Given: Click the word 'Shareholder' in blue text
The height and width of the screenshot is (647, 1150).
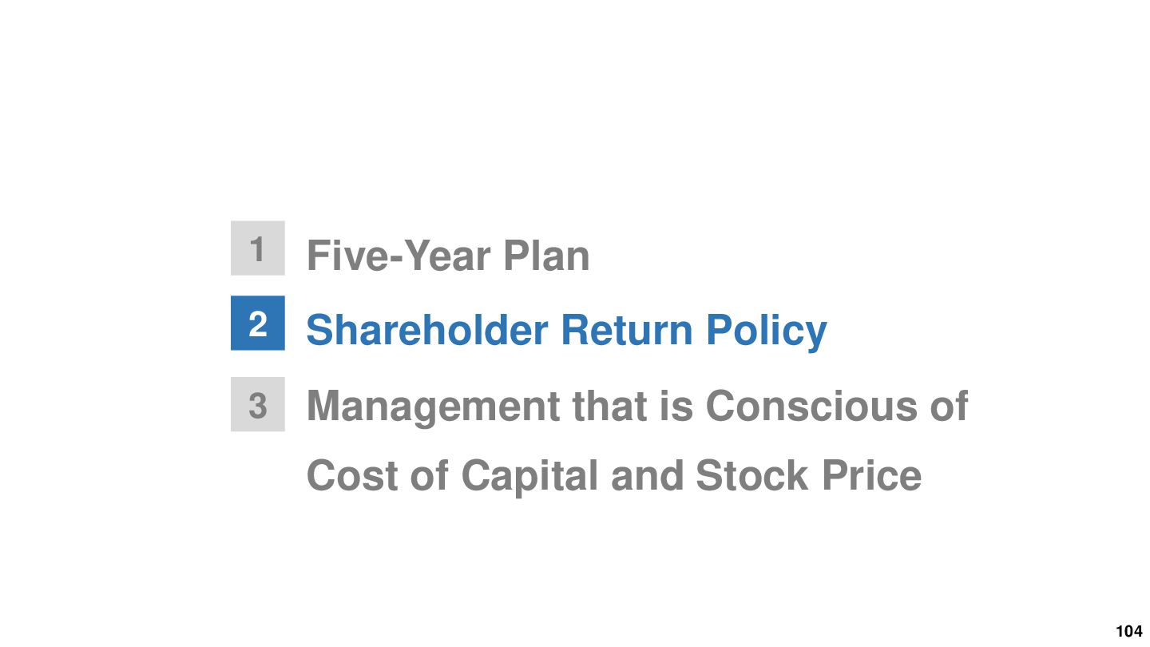Looking at the screenshot, I should click(x=426, y=330).
